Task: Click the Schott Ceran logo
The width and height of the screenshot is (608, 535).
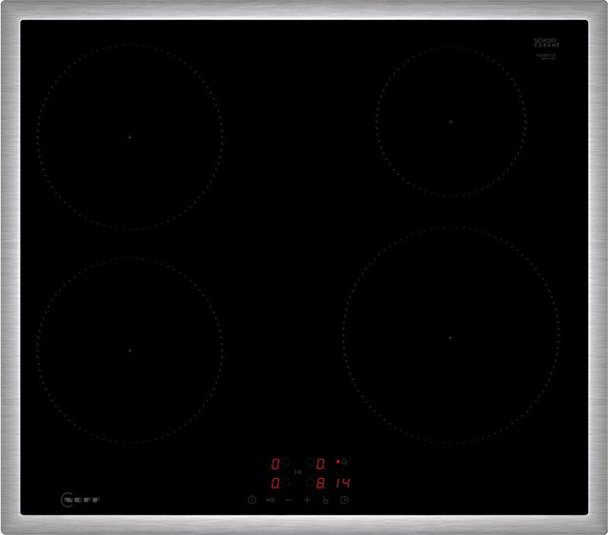Action: click(546, 43)
